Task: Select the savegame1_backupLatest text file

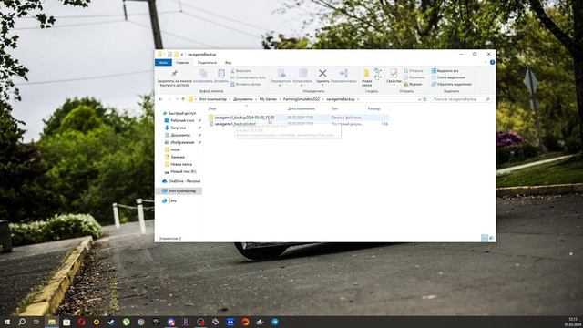Action: tap(298, 124)
